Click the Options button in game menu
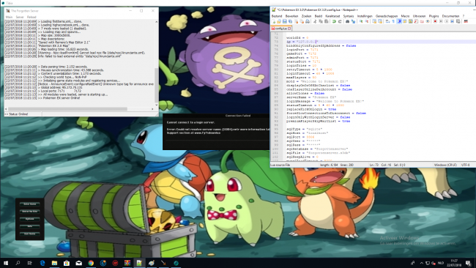Viewport: 476px width, 268px height. (x=30, y=219)
